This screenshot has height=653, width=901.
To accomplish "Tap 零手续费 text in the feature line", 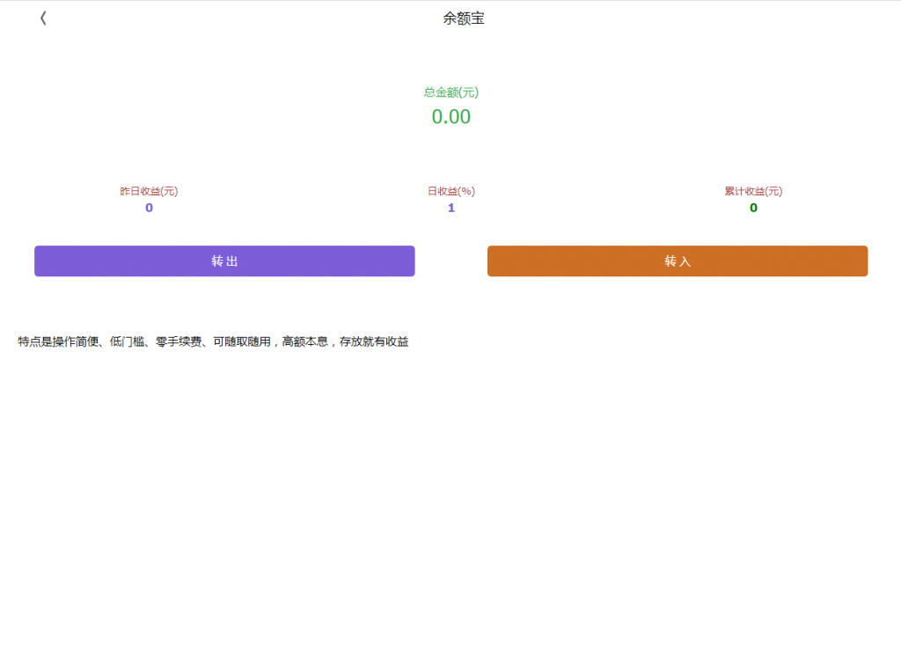I will pyautogui.click(x=180, y=342).
